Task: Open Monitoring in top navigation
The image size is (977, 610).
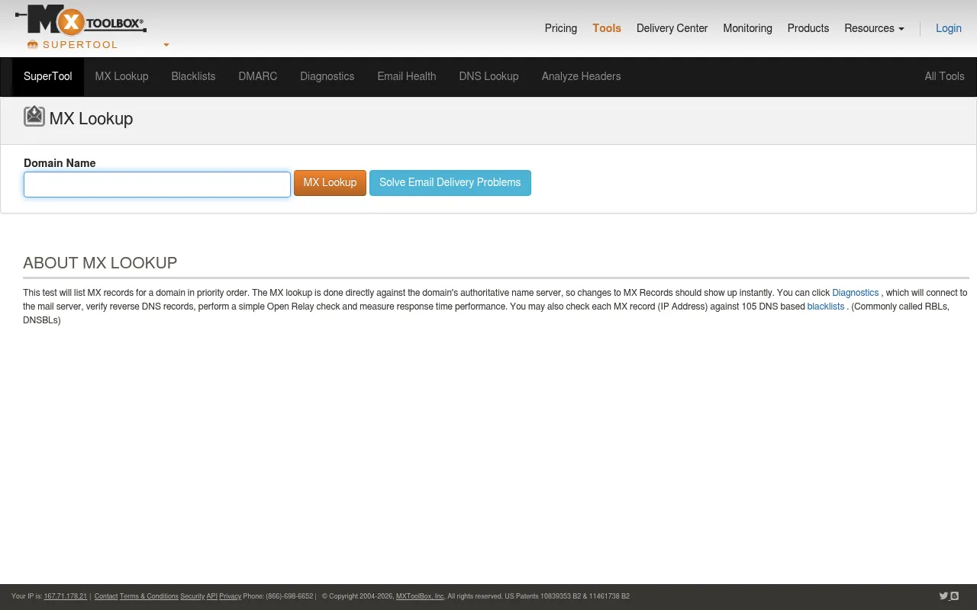Action: [x=747, y=28]
